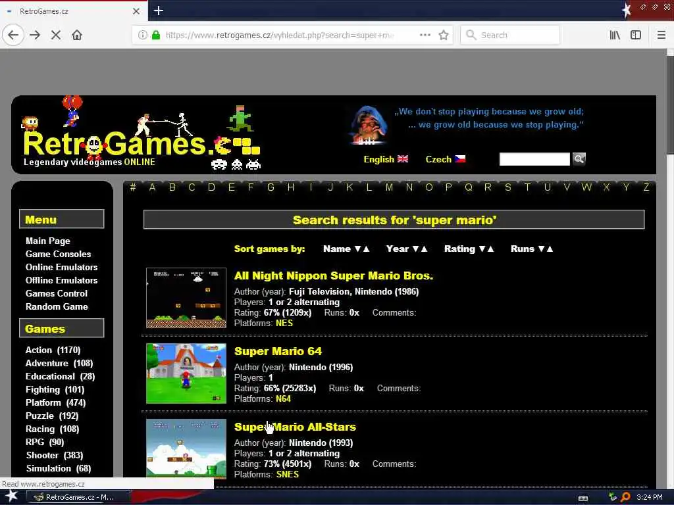Viewport: 674px width, 505px height.
Task: Open the Firefox hamburger menu
Action: 661,35
